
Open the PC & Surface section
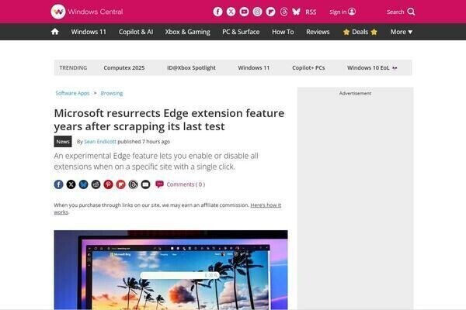pyautogui.click(x=241, y=32)
